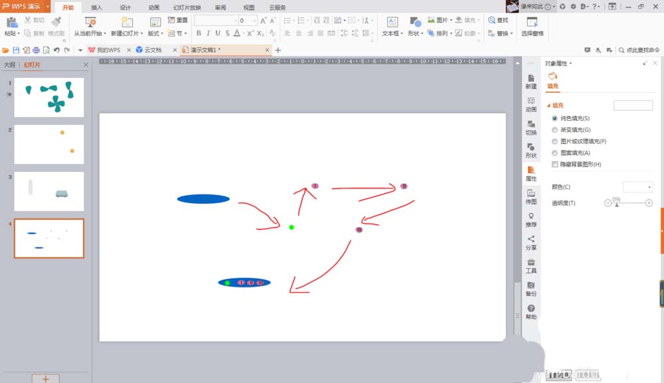Switch to the View (视图) ribbon tab
This screenshot has height=383, width=664.
click(249, 7)
